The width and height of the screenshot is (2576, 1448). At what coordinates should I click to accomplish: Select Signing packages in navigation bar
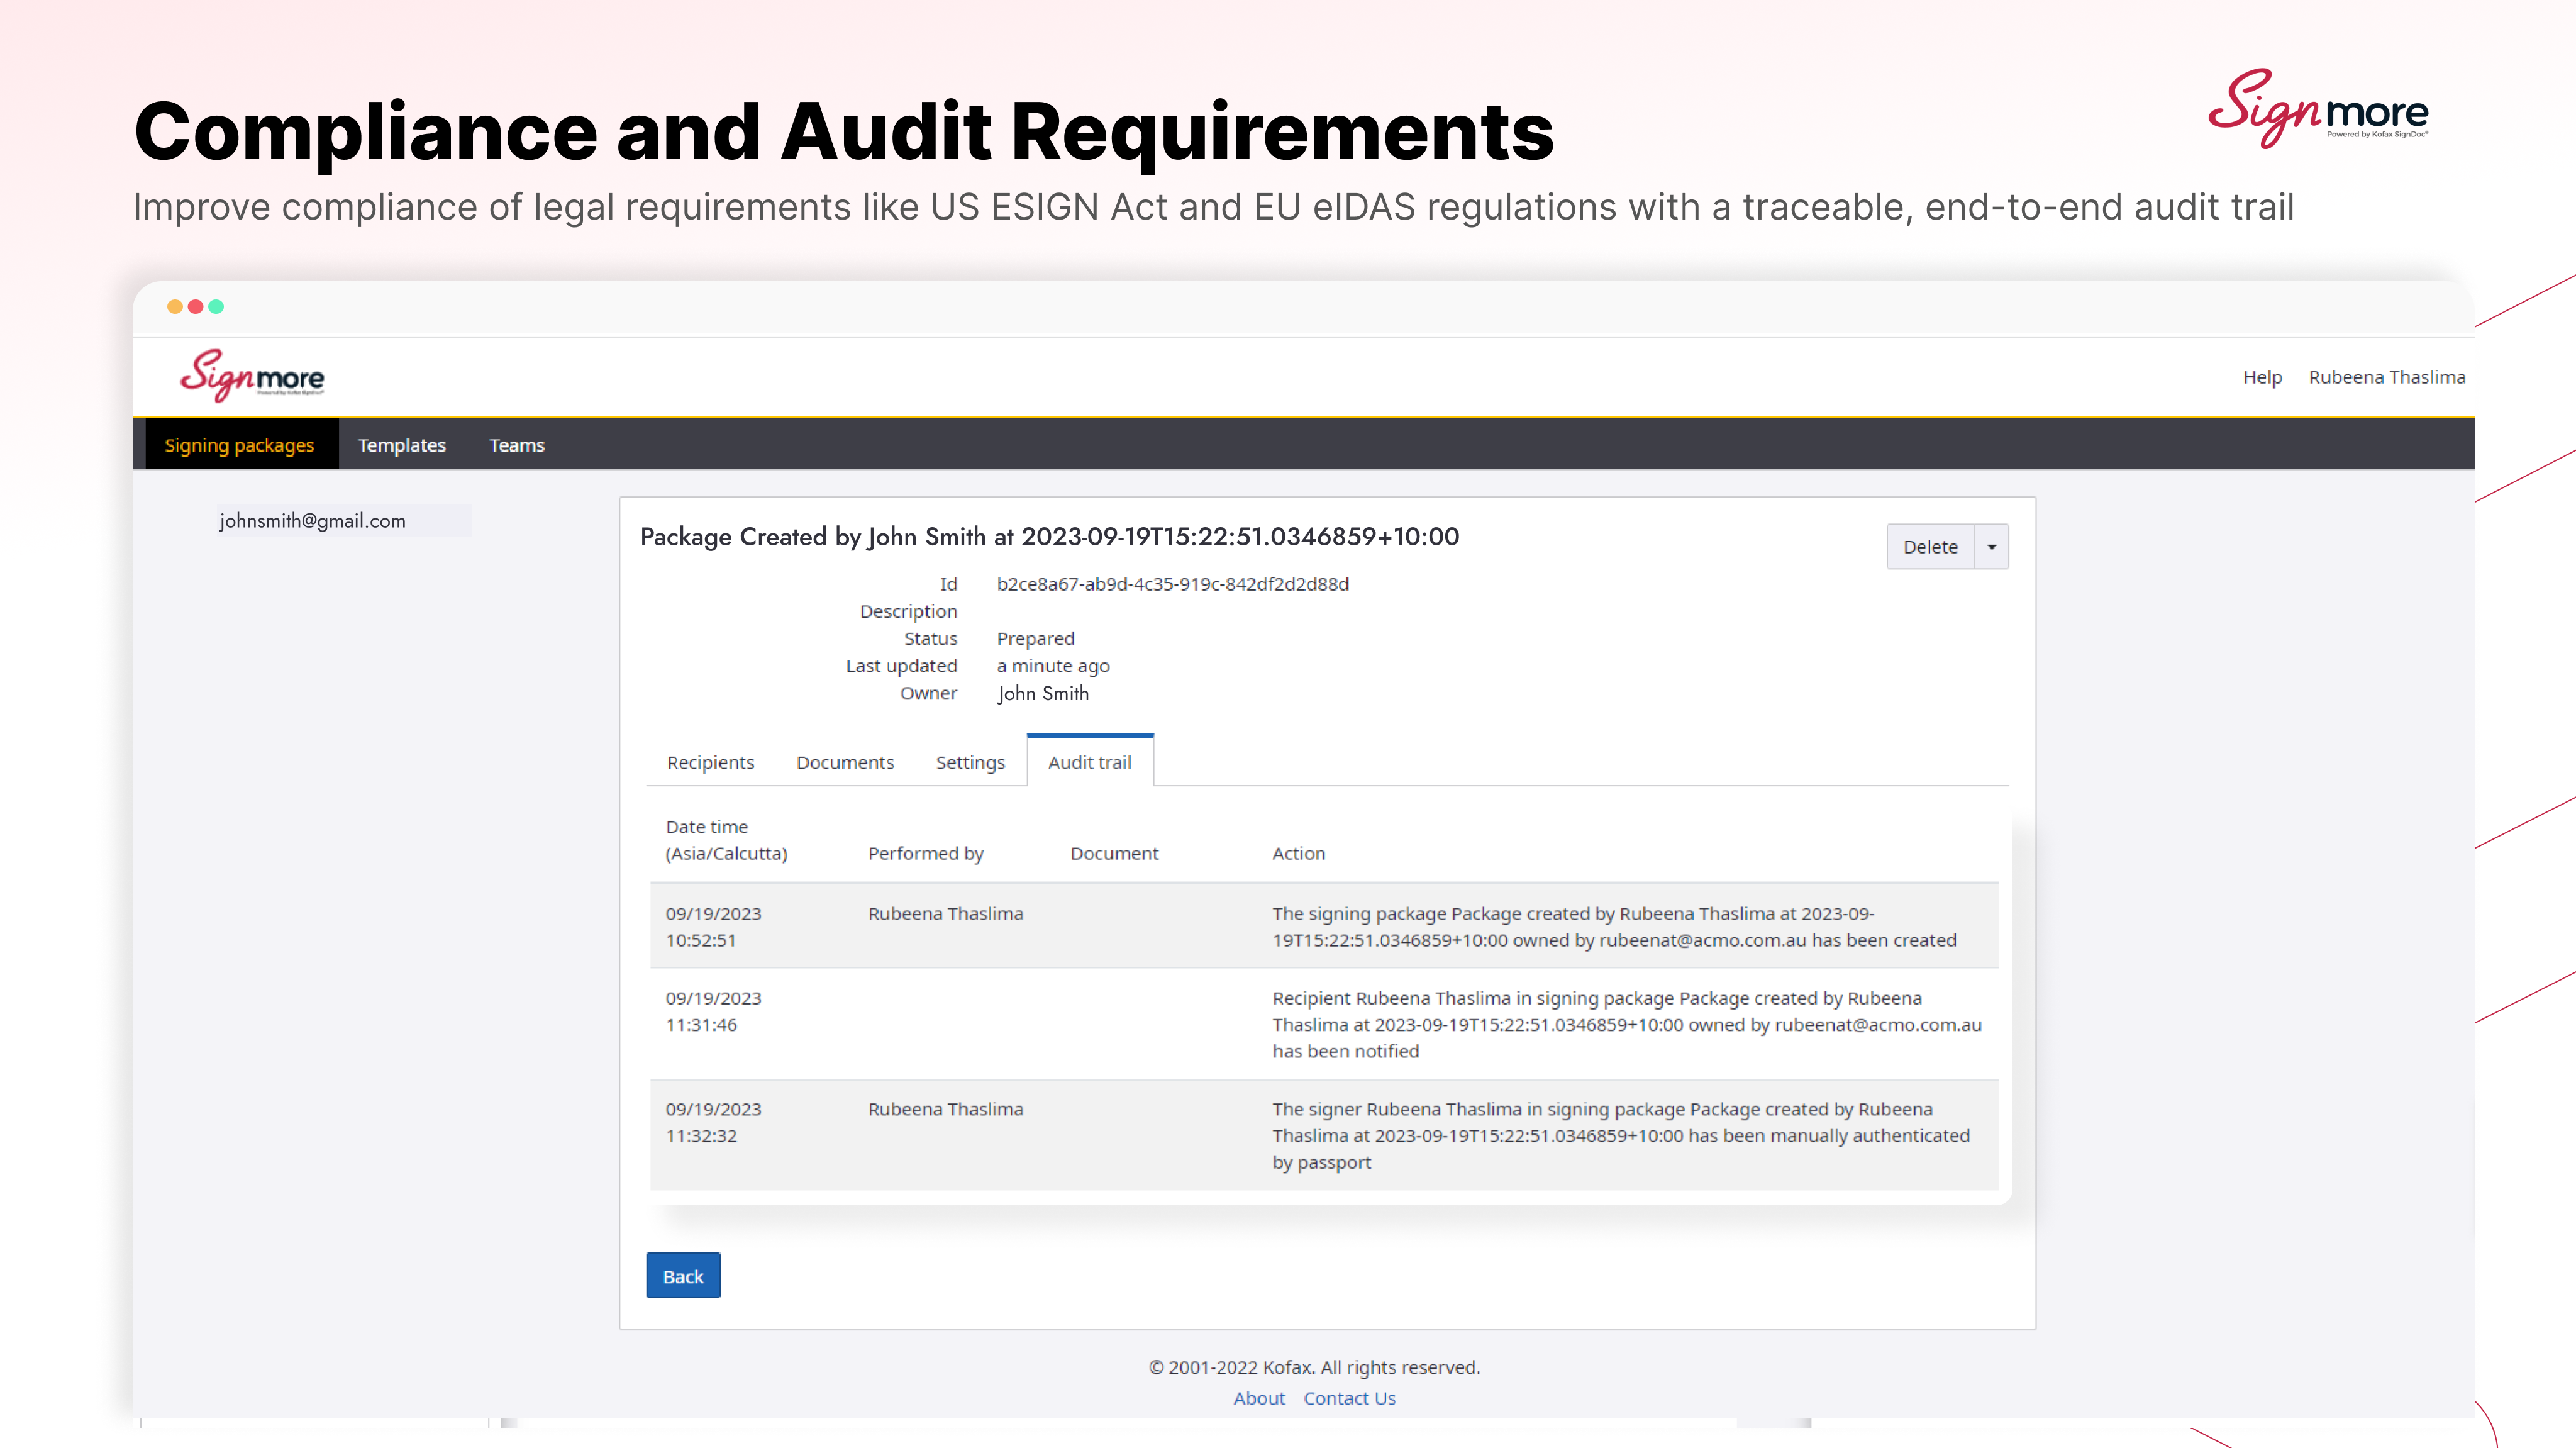click(239, 445)
